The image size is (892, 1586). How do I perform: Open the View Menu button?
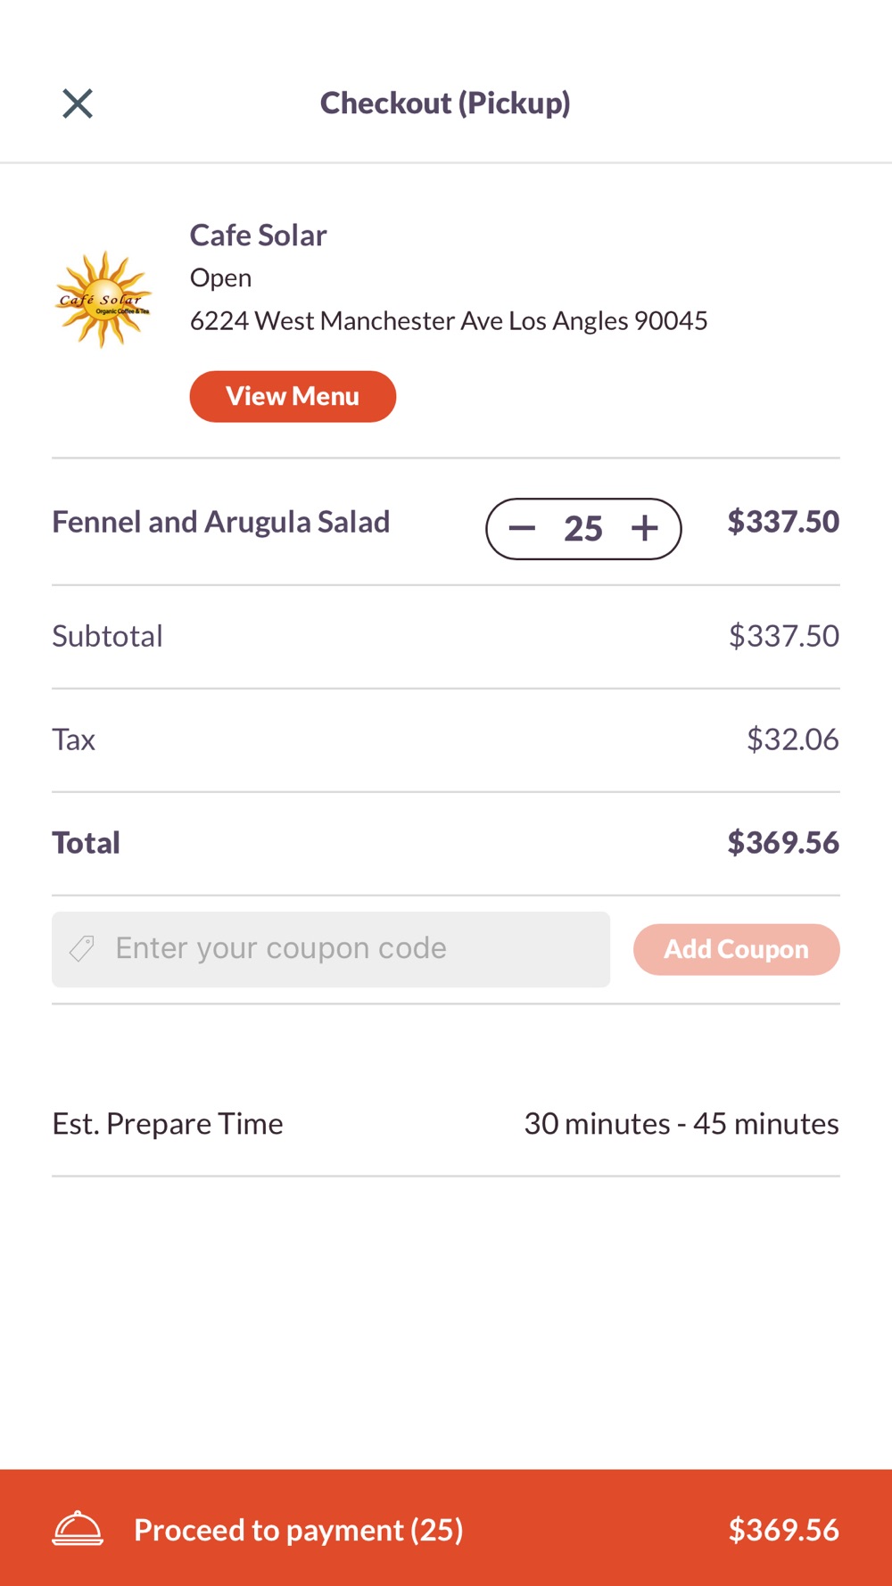[x=293, y=396]
